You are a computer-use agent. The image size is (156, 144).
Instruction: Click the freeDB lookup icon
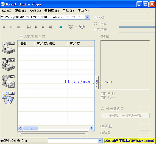pyautogui.click(x=71, y=27)
